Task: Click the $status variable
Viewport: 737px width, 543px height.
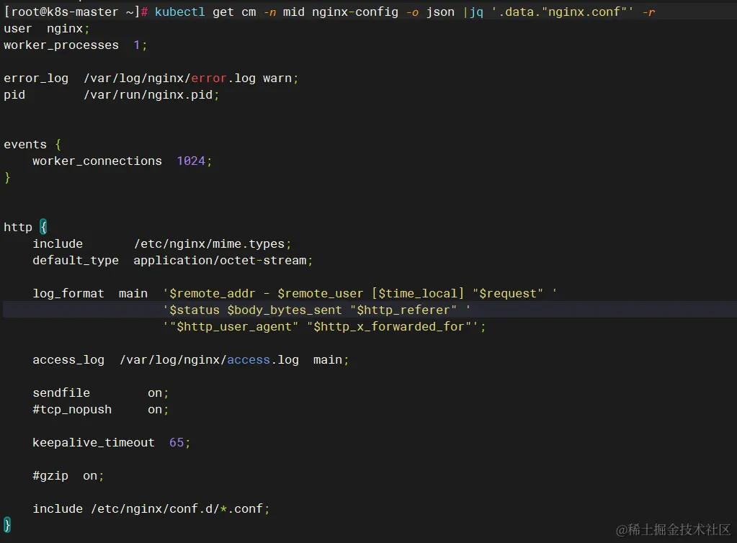Action: coord(195,310)
